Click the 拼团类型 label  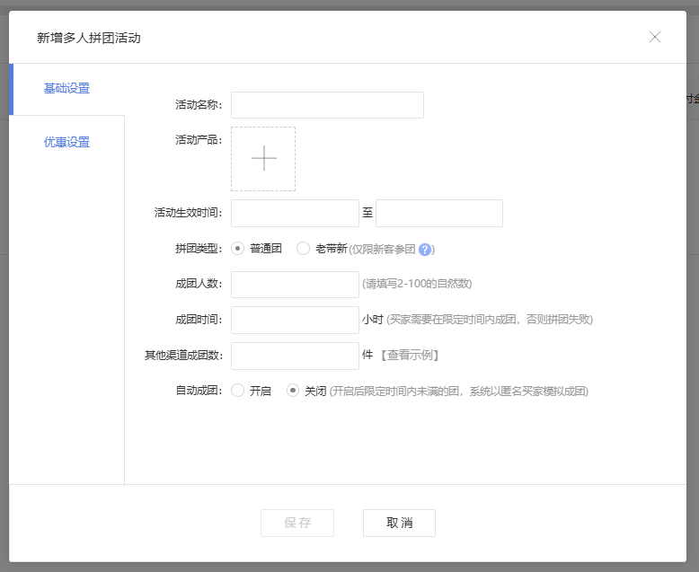coord(199,248)
